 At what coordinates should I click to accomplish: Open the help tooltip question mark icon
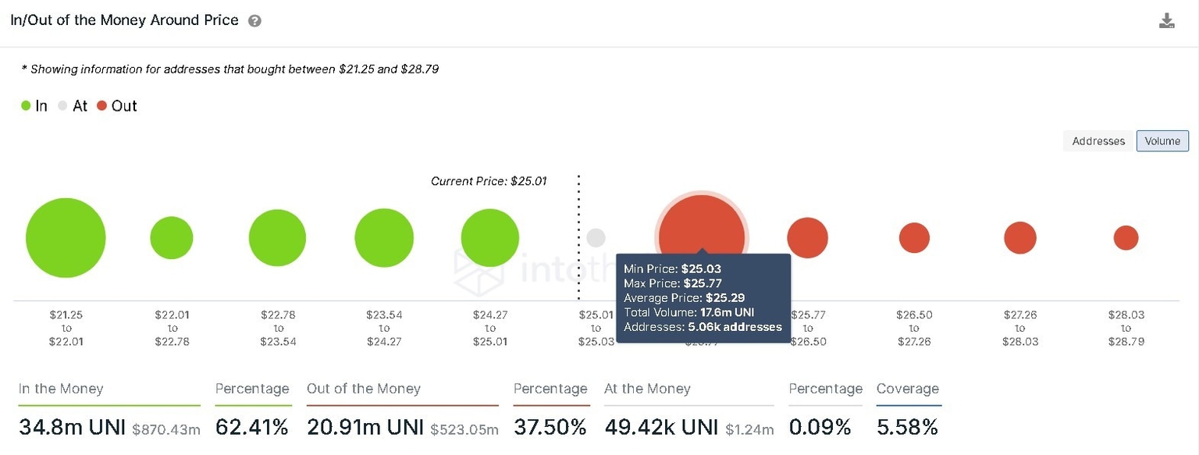point(254,20)
